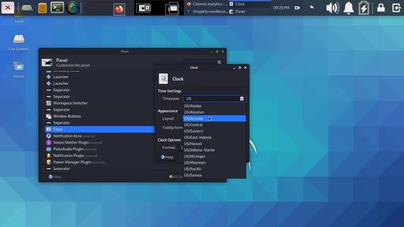Image resolution: width=404 pixels, height=227 pixels.
Task: Select Status Notifier Plugin in Panel list
Action: tap(100, 143)
